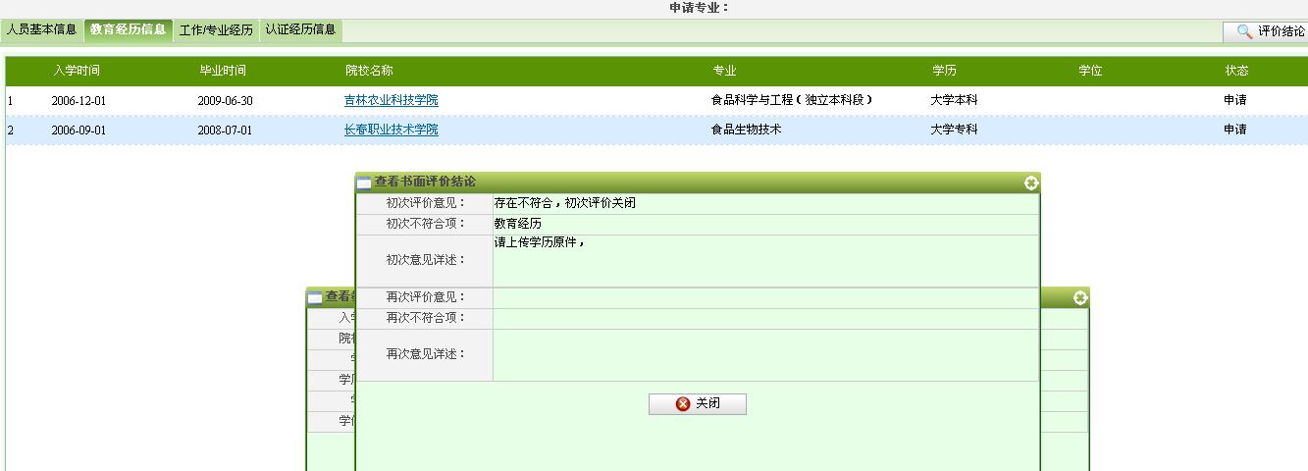The width and height of the screenshot is (1308, 471).
Task: Click empty 再次意见详述 text area
Action: tap(765, 354)
